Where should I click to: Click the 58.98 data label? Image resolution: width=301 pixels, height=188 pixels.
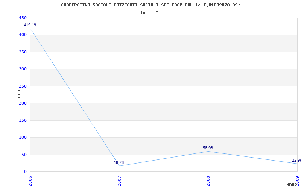pyautogui.click(x=208, y=148)
